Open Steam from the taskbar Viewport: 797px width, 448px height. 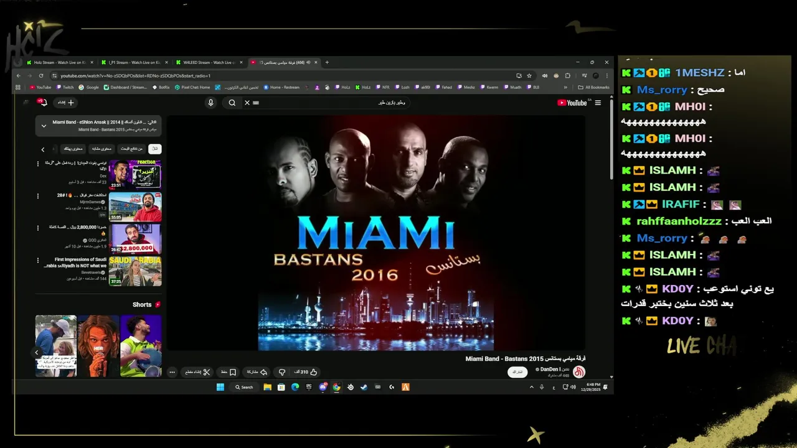pyautogui.click(x=364, y=387)
